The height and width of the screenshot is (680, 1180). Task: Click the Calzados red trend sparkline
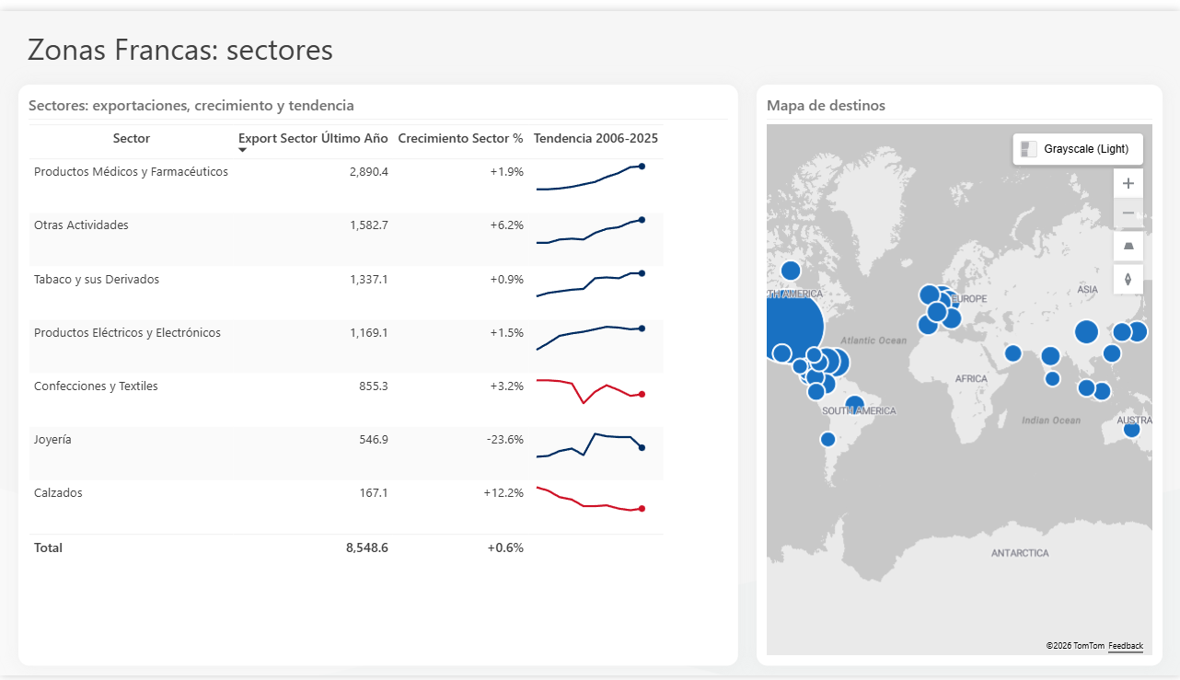(590, 498)
